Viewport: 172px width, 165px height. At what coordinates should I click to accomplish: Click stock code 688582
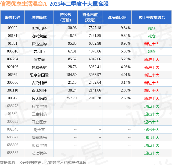pos(13,153)
